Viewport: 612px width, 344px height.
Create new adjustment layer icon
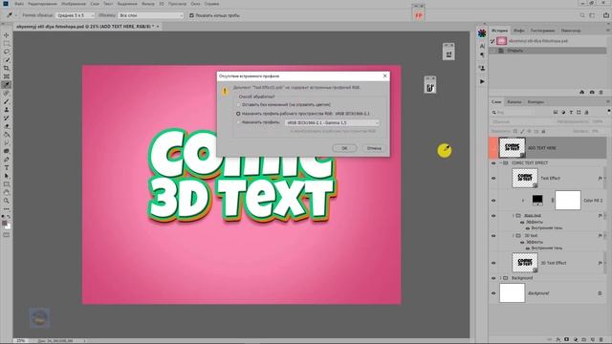(576, 340)
